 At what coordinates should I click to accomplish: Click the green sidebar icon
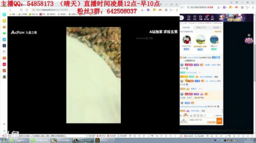click(4, 33)
